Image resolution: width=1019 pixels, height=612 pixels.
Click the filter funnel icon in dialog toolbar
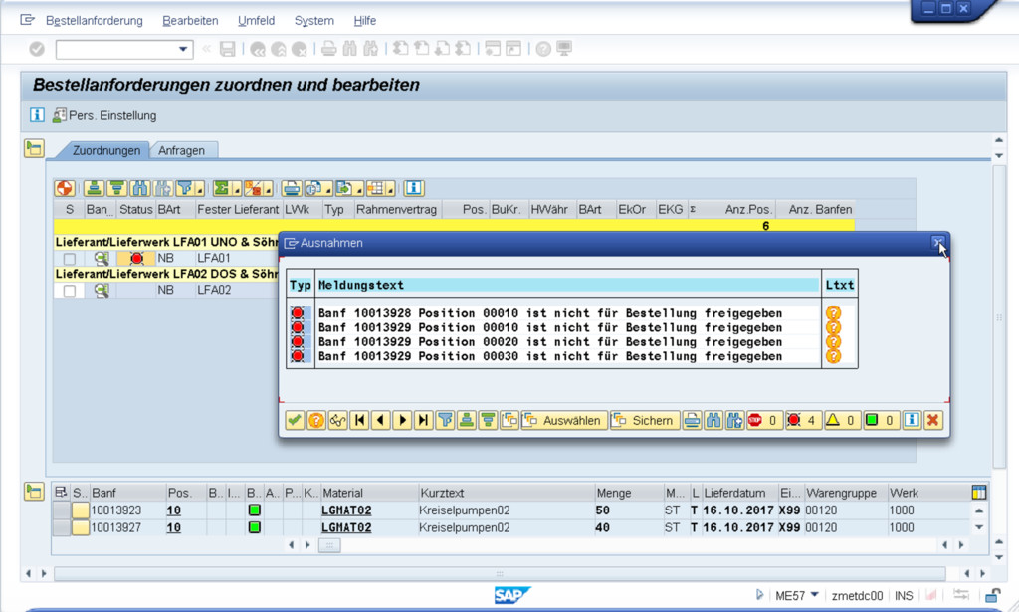[445, 421]
